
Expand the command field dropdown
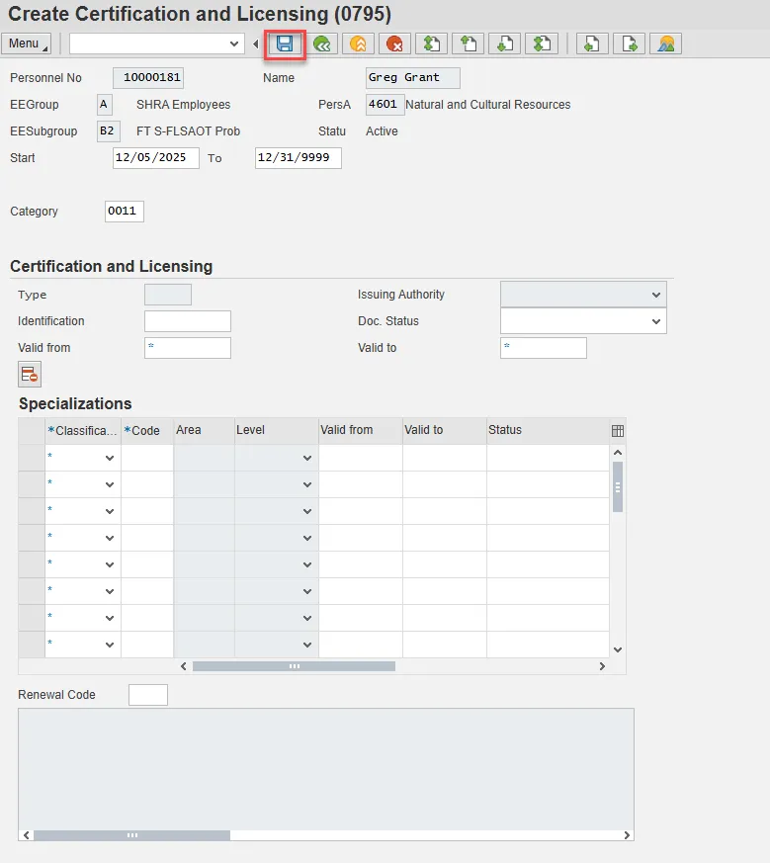234,43
